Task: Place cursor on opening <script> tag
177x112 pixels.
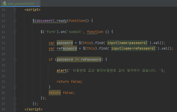Action: coord(32,10)
